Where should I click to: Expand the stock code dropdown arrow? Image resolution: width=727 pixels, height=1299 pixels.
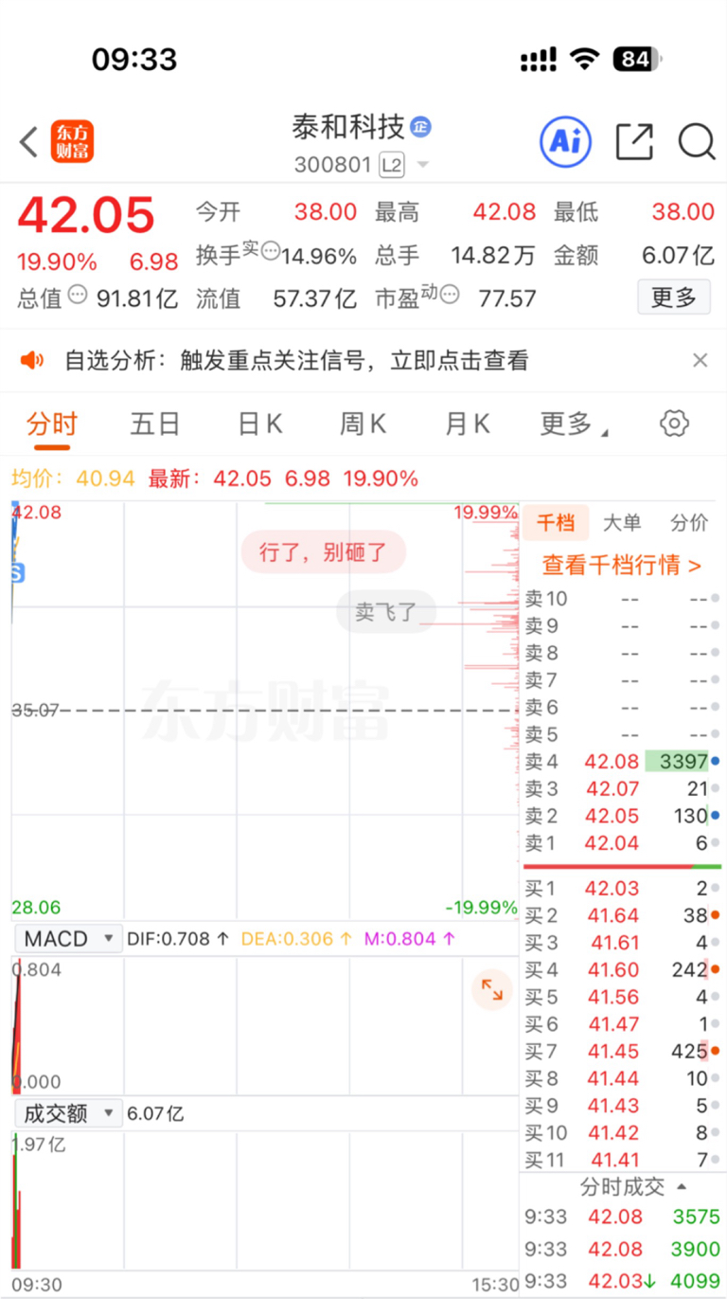[x=422, y=166]
